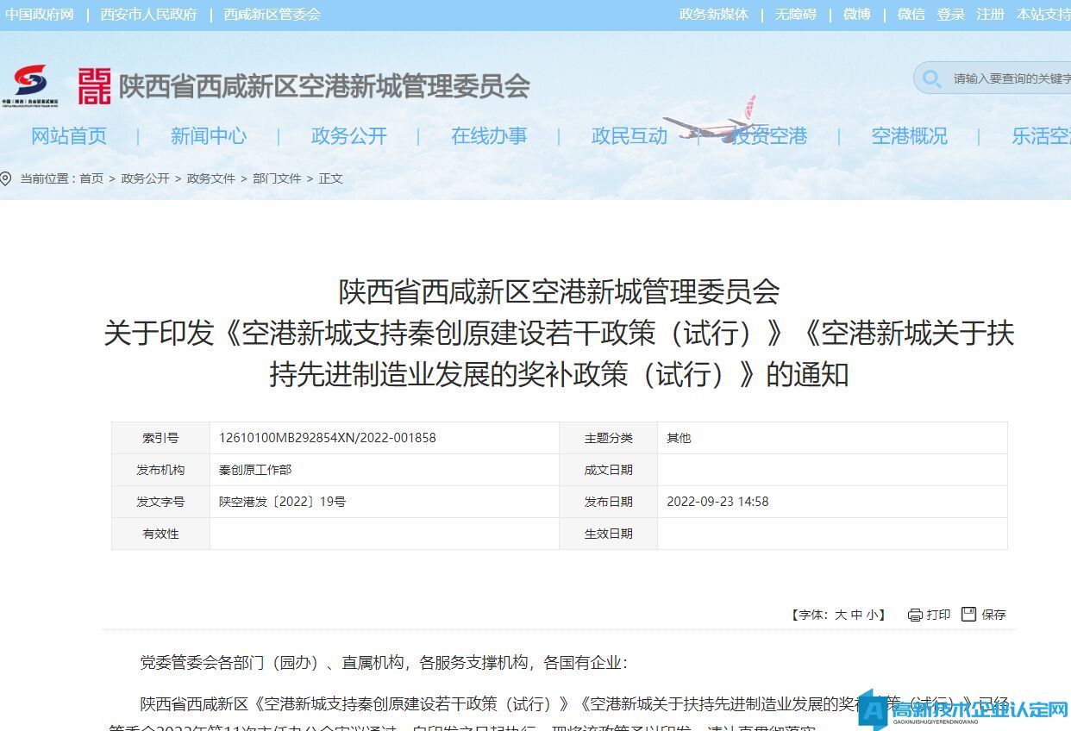Open the 政务公开 navigation menu

click(x=348, y=136)
